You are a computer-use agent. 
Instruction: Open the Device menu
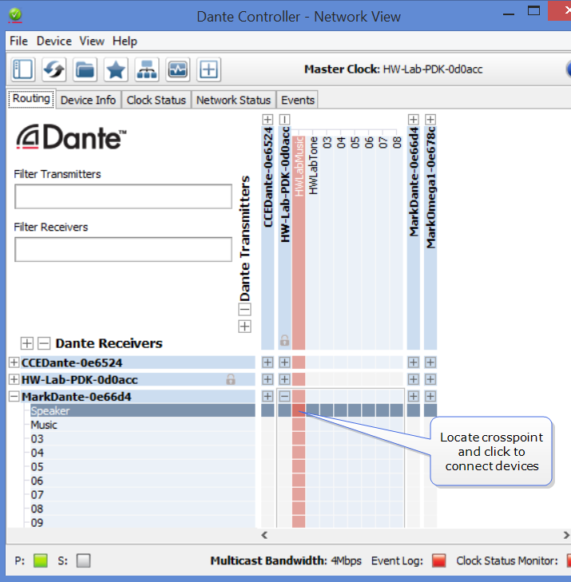[x=54, y=41]
